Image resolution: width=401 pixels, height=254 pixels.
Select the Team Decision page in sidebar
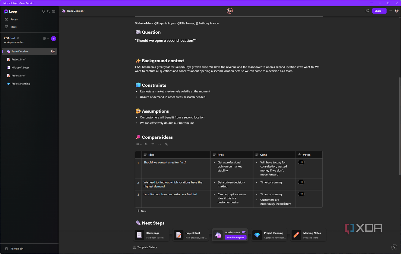point(29,51)
